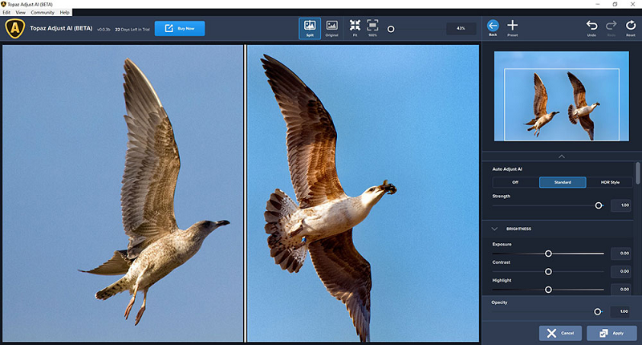642x345 pixels.
Task: Click the Fit to screen icon
Action: tap(355, 28)
